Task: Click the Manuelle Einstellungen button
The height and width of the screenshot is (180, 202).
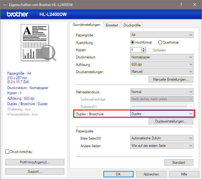Action: pyautogui.click(x=171, y=79)
